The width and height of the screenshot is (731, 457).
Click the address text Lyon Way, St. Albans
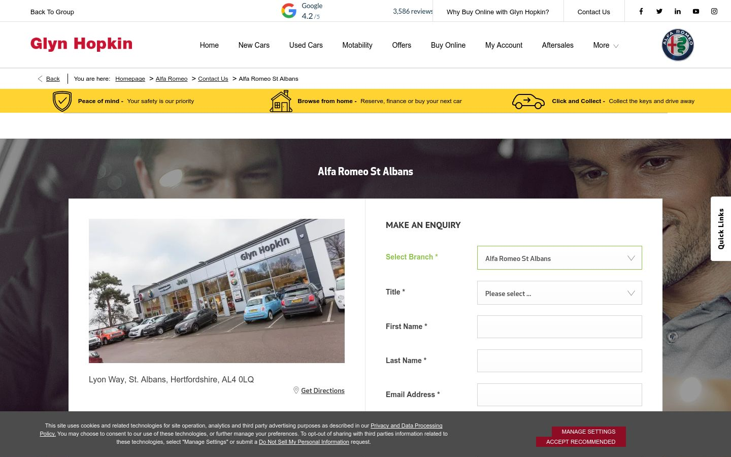[171, 379]
